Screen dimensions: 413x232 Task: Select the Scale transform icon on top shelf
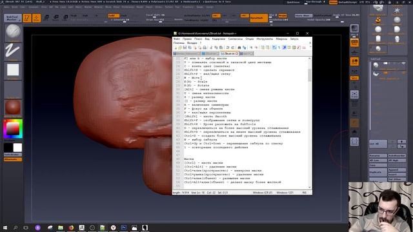(x=56, y=17)
